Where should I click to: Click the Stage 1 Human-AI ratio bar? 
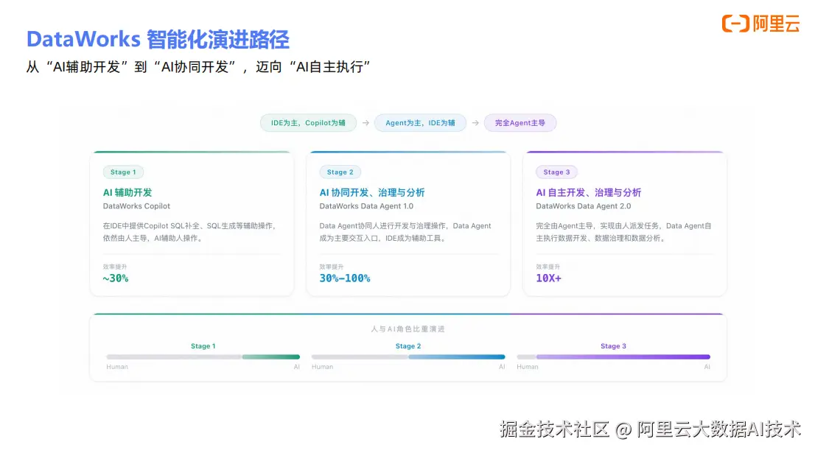[203, 357]
